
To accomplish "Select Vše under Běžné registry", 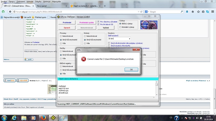I will (61, 74).
